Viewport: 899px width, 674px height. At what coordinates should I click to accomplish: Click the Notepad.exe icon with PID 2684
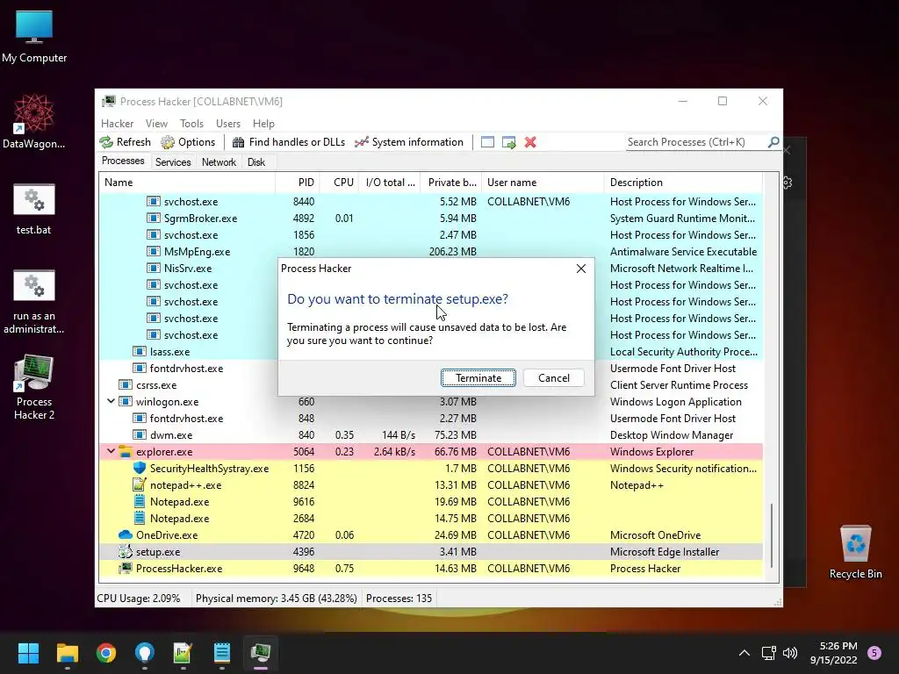coord(140,518)
